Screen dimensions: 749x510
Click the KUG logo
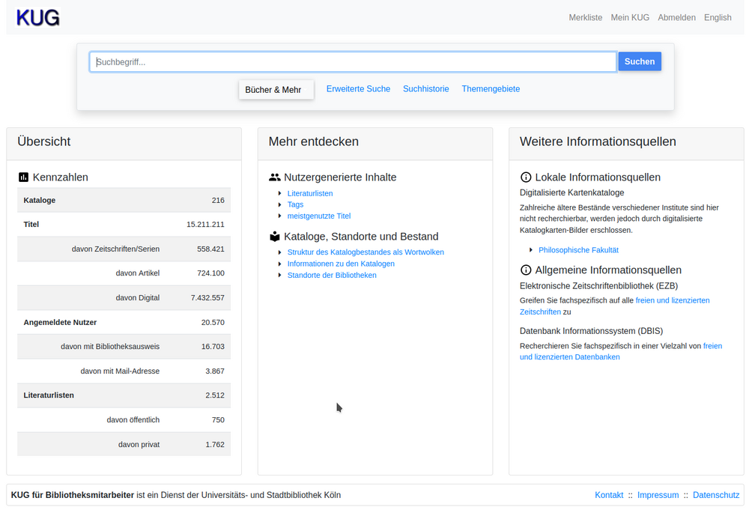tap(38, 18)
